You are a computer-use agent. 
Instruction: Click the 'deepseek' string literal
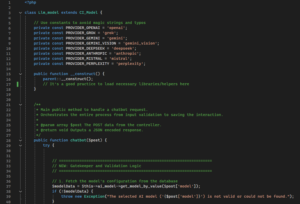pos(123,48)
